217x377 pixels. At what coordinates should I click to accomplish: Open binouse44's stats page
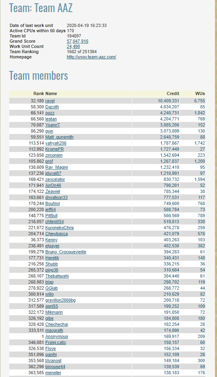pyautogui.click(x=55, y=367)
